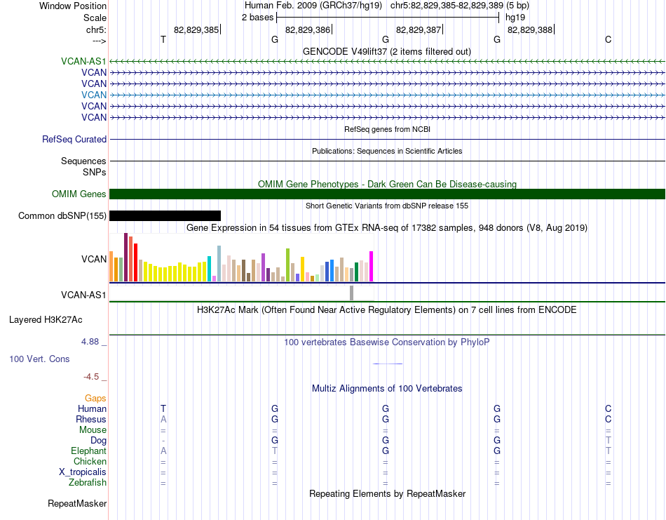Image resolution: width=666 pixels, height=520 pixels.
Task: Click the orange Gaps label
Action: pyautogui.click(x=95, y=398)
